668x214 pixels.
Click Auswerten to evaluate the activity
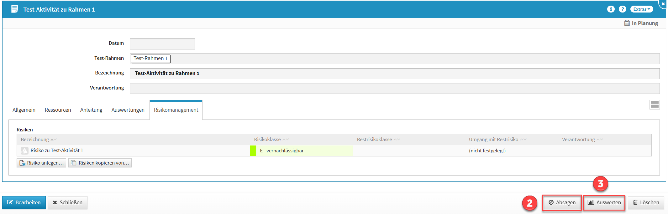(x=604, y=202)
